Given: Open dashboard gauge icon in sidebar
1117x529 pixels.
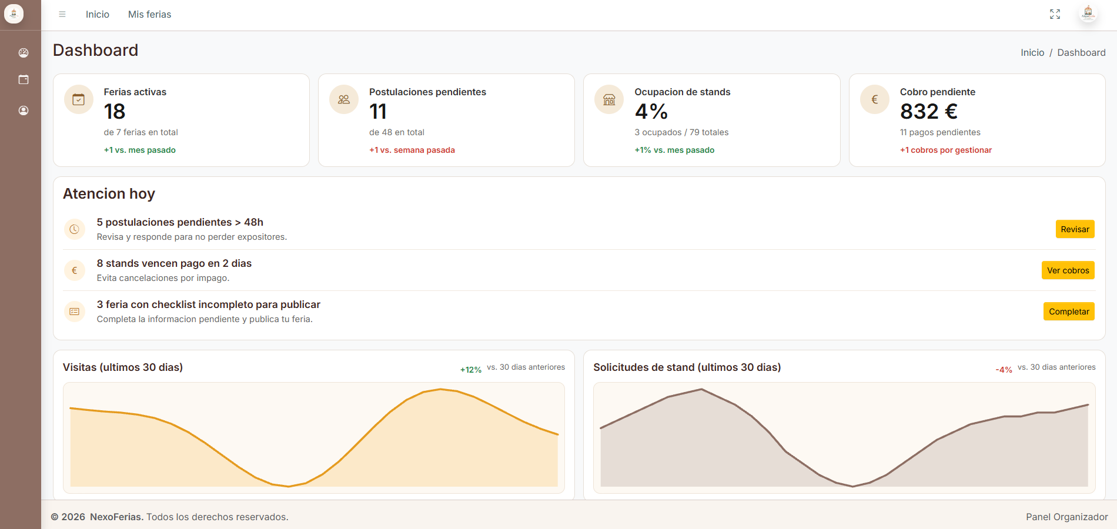Looking at the screenshot, I should coord(24,53).
